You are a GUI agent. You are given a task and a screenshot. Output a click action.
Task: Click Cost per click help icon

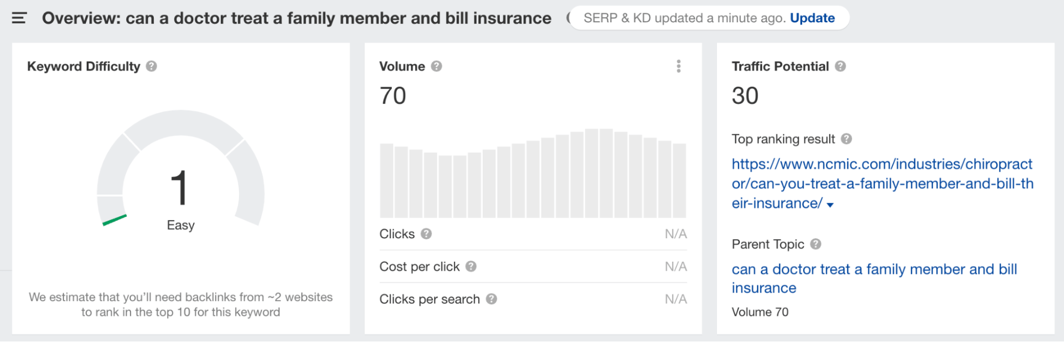coord(471,266)
